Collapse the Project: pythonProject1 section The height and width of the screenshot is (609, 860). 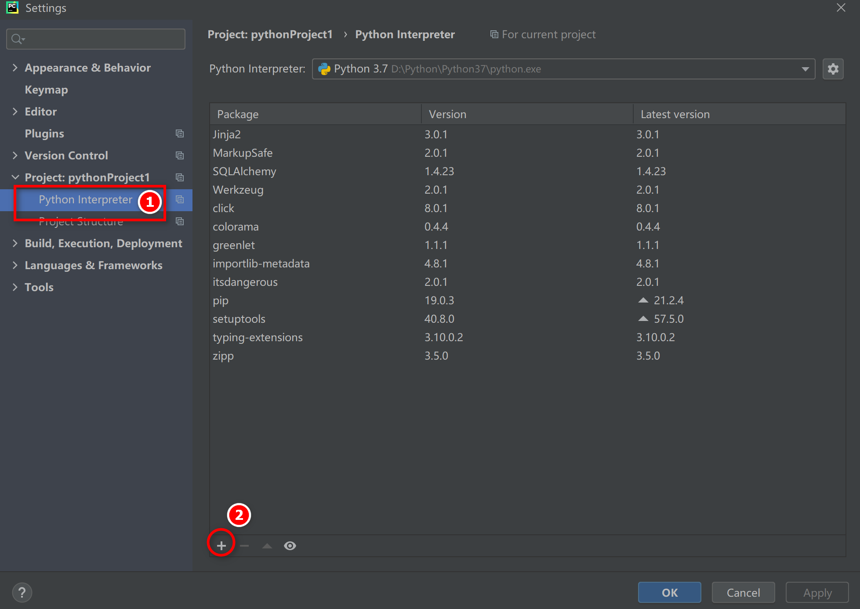pos(15,177)
